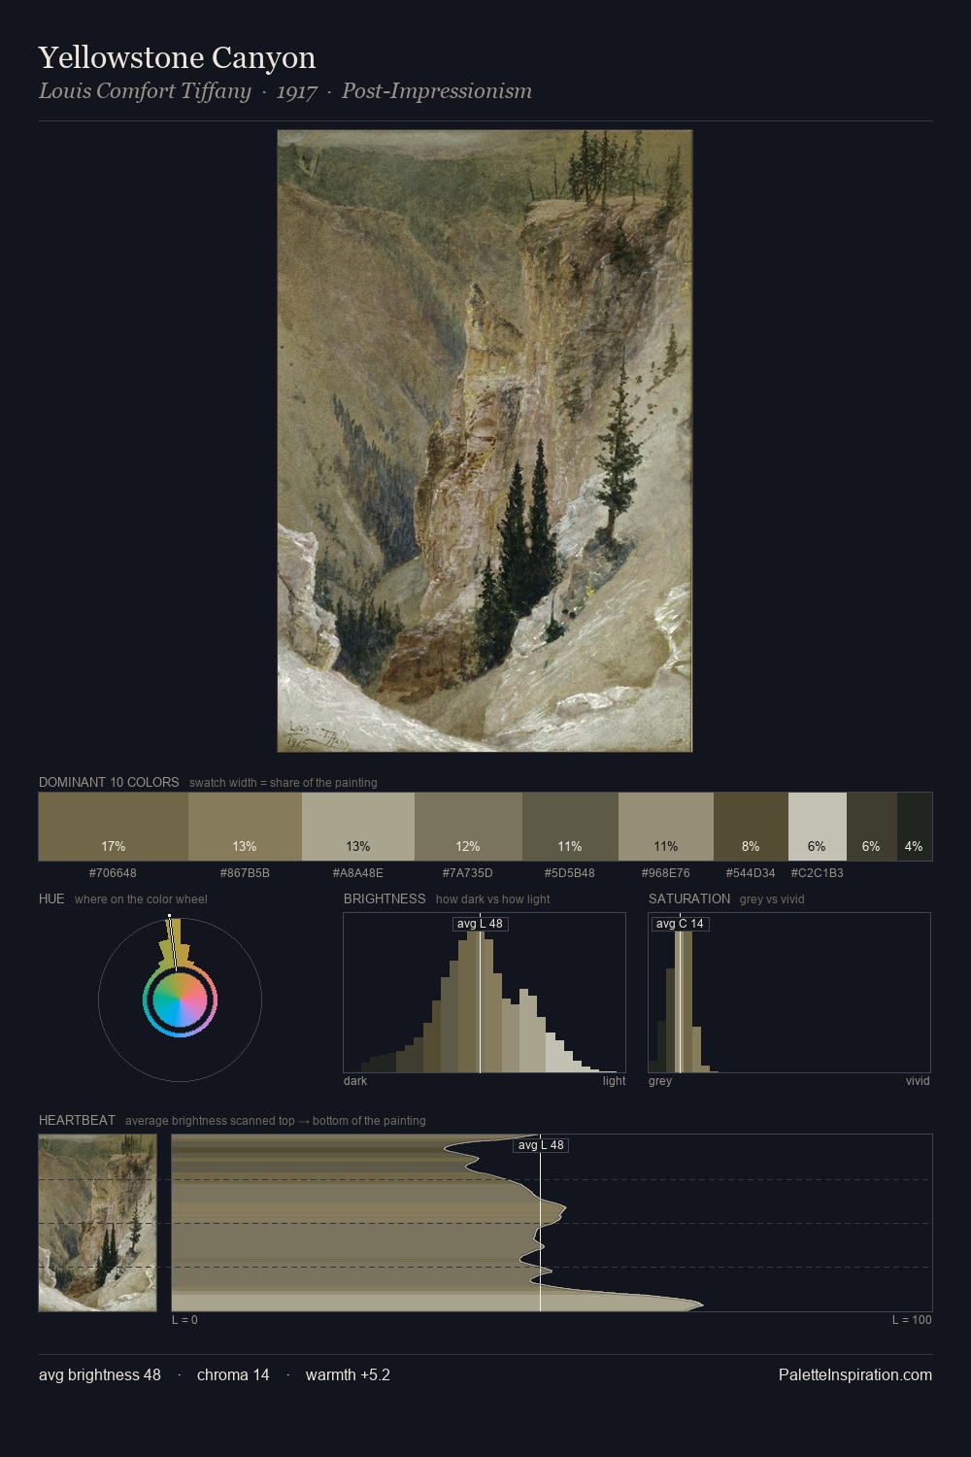971x1457 pixels.
Task: Click the hex code text '#7A735D'
Action: pos(468,872)
